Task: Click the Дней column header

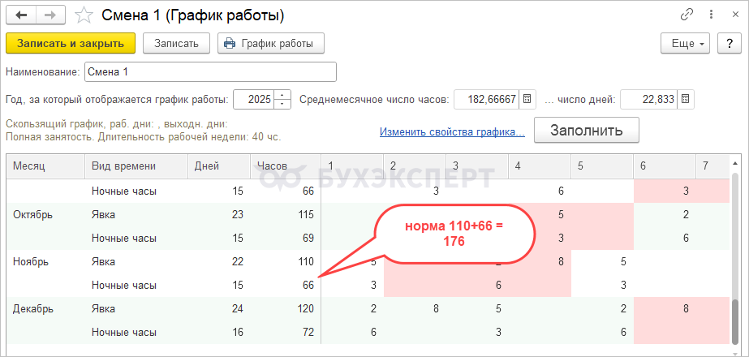Action: point(219,166)
